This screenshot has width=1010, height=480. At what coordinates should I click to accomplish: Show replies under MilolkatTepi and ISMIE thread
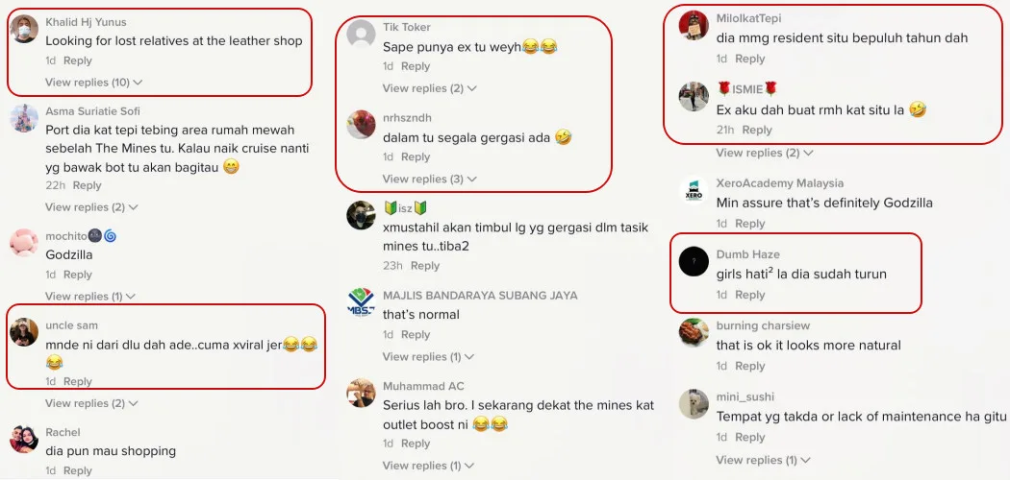[764, 153]
